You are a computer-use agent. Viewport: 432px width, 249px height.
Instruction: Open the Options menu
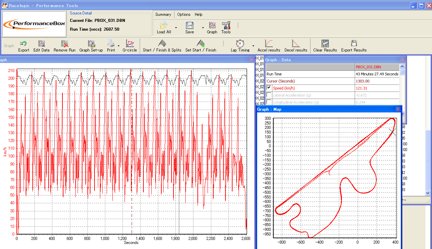(x=184, y=14)
